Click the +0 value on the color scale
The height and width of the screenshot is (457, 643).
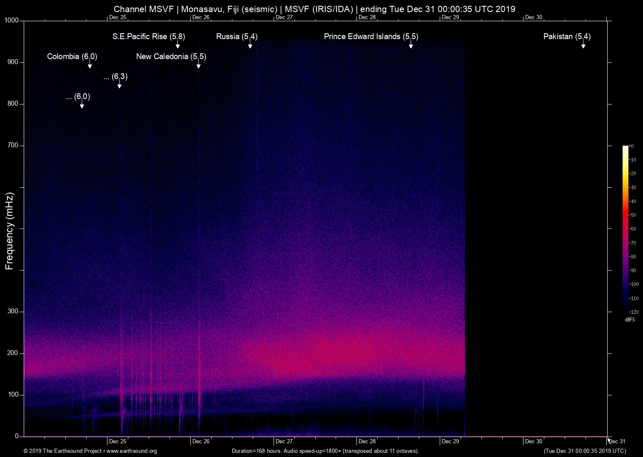point(631,146)
